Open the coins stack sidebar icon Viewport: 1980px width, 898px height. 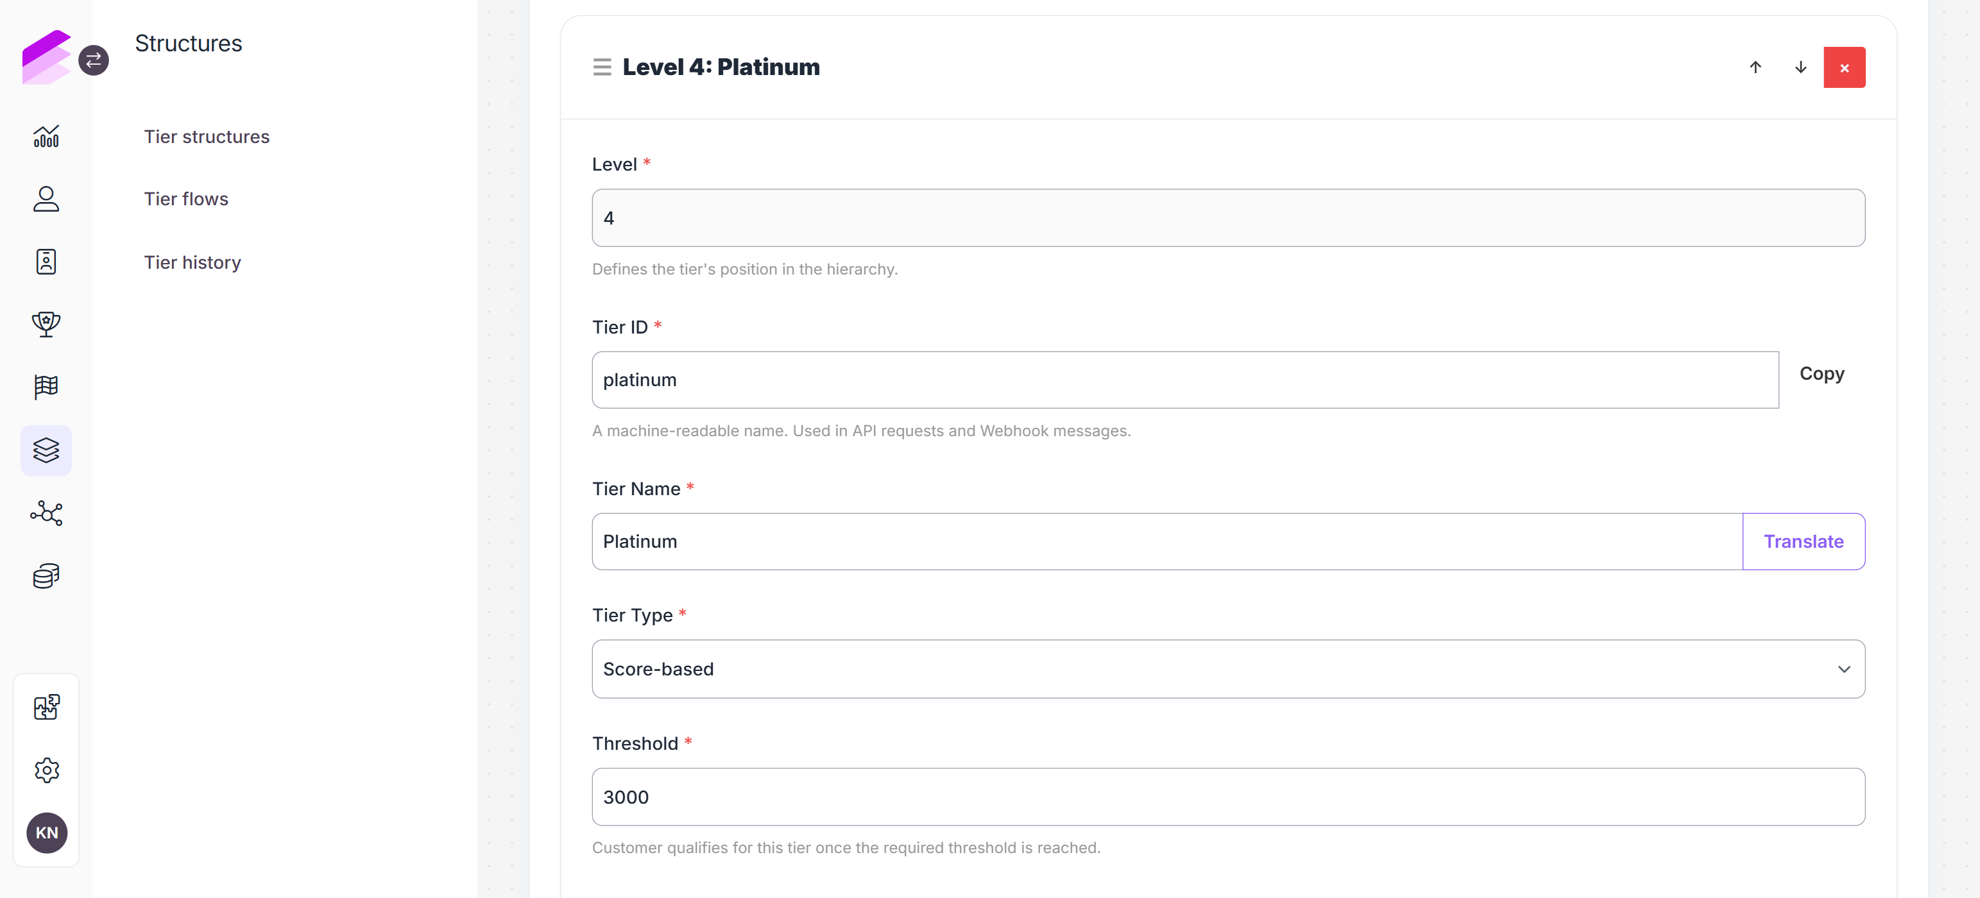46,576
